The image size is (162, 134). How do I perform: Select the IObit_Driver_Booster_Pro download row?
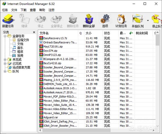[97, 126]
